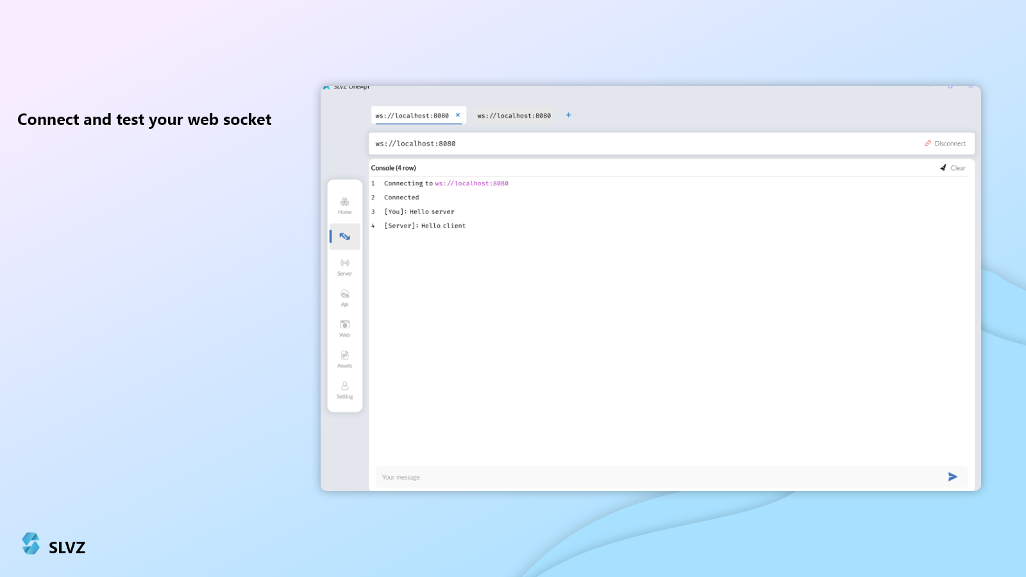Go to the Api section
This screenshot has width=1026, height=577.
click(x=344, y=297)
